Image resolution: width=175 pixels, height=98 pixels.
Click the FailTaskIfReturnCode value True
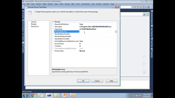(81, 41)
